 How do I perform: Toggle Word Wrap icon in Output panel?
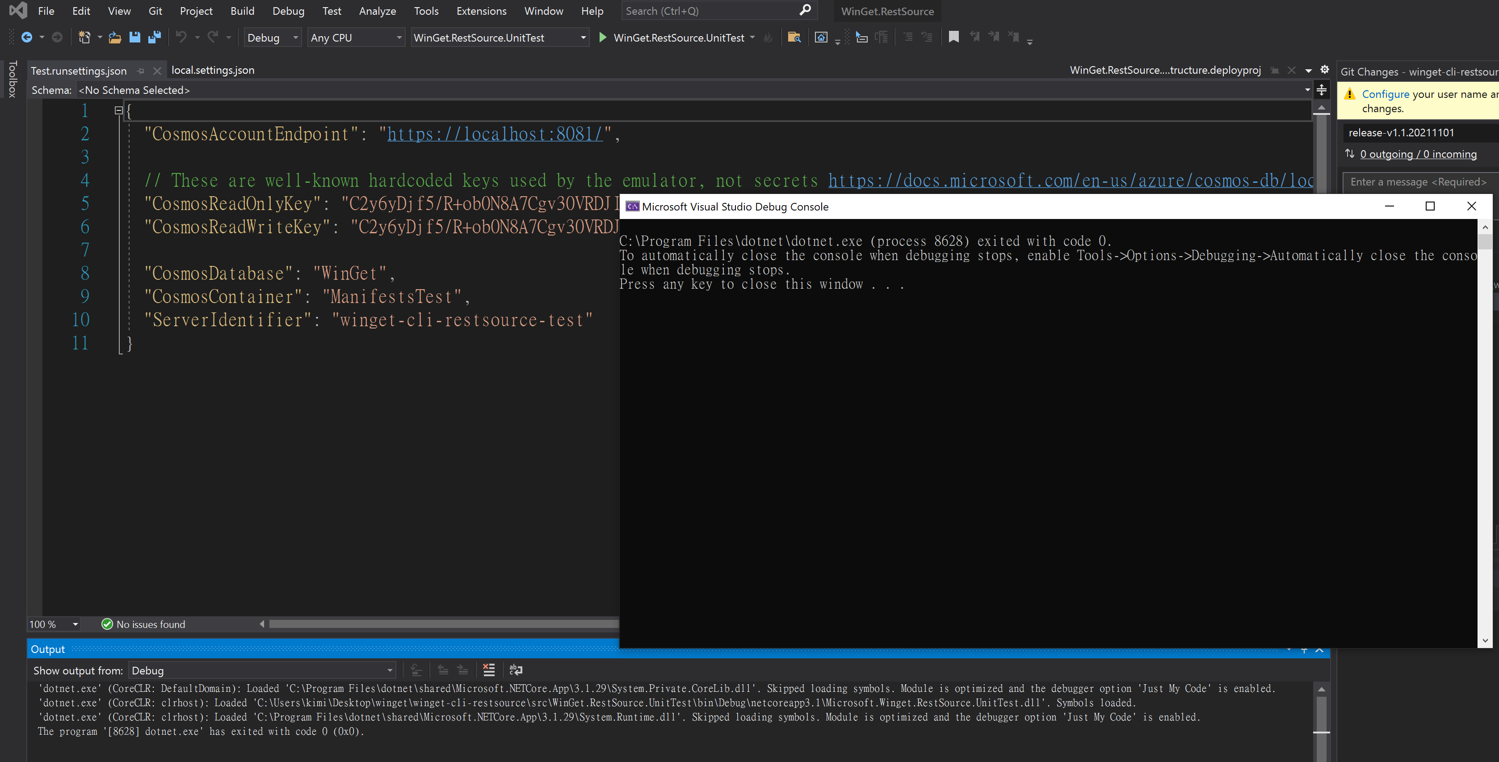tap(516, 670)
